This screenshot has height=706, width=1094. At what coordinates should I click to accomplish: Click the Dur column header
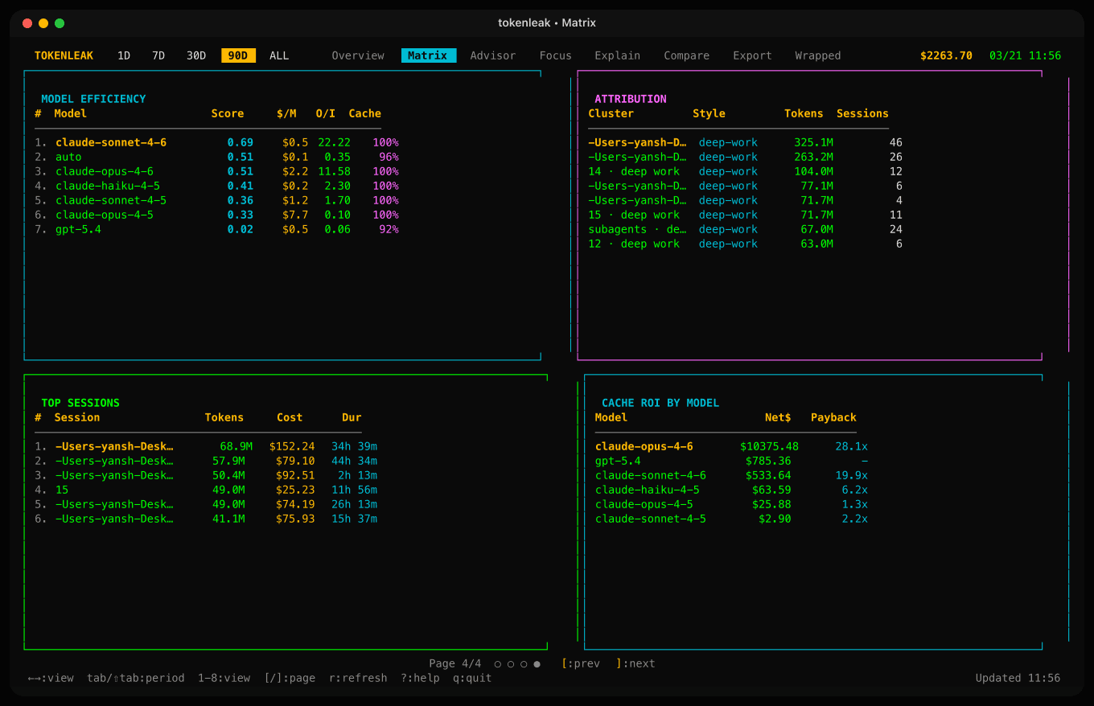(352, 417)
